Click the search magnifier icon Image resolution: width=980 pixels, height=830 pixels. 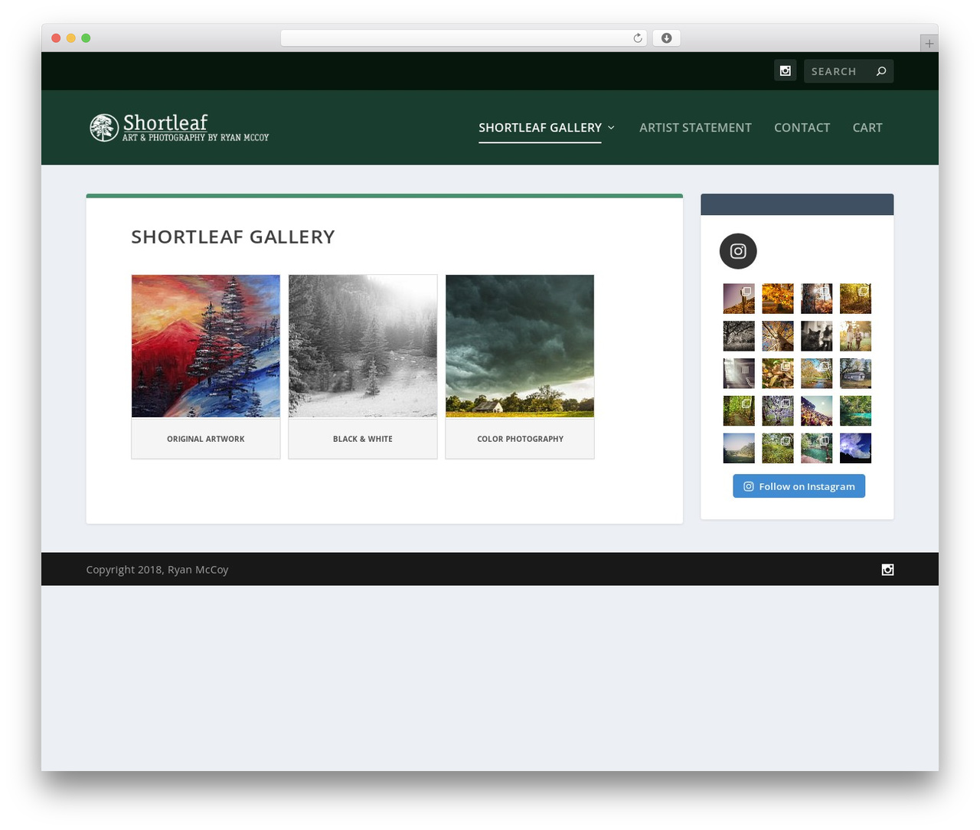881,71
